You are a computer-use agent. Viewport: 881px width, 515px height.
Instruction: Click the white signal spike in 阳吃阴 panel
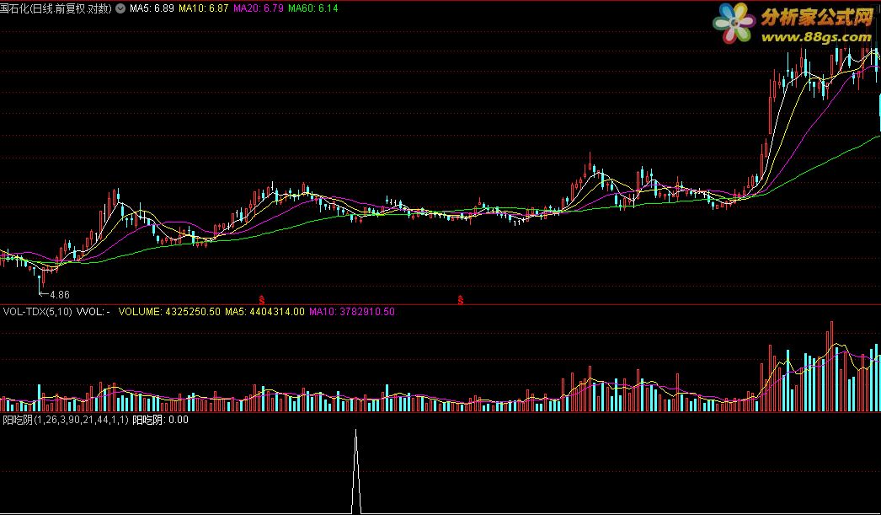[x=355, y=471]
